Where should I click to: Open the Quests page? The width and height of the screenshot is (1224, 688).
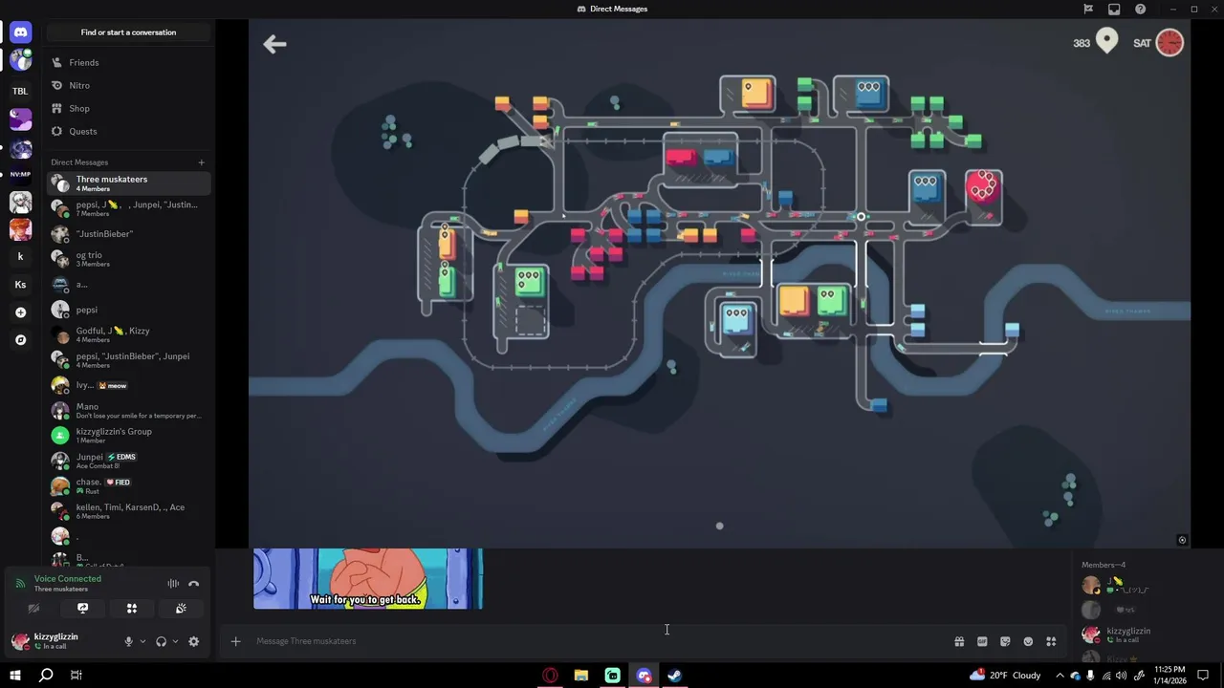(129, 131)
